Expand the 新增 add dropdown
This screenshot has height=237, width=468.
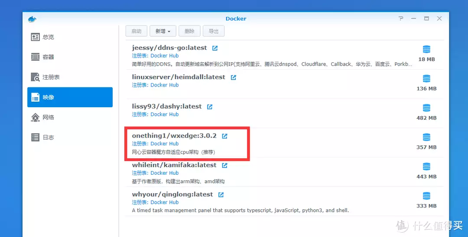tap(162, 31)
